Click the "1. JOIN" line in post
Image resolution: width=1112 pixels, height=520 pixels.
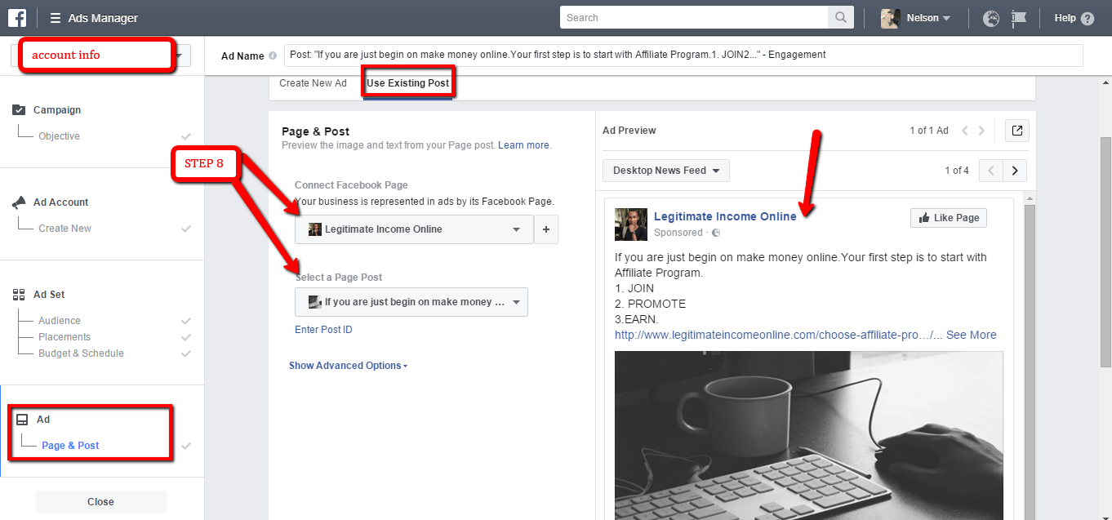point(634,288)
